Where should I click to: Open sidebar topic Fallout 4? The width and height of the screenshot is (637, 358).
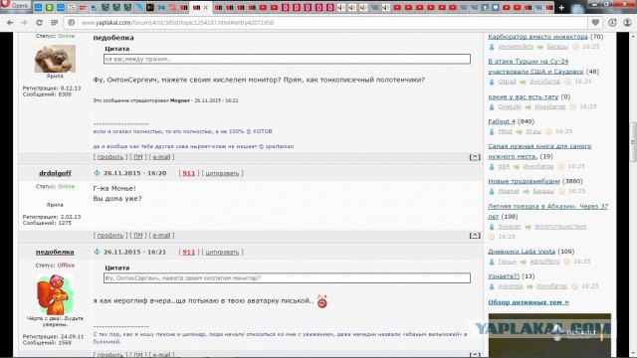point(502,121)
